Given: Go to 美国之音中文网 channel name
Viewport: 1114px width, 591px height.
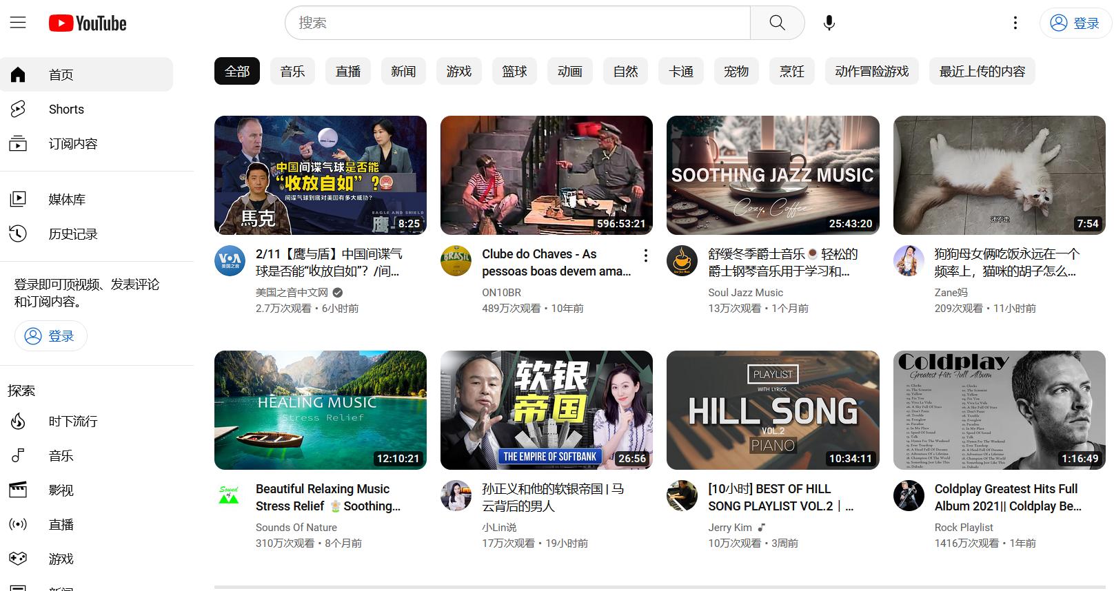Looking at the screenshot, I should click(x=292, y=292).
